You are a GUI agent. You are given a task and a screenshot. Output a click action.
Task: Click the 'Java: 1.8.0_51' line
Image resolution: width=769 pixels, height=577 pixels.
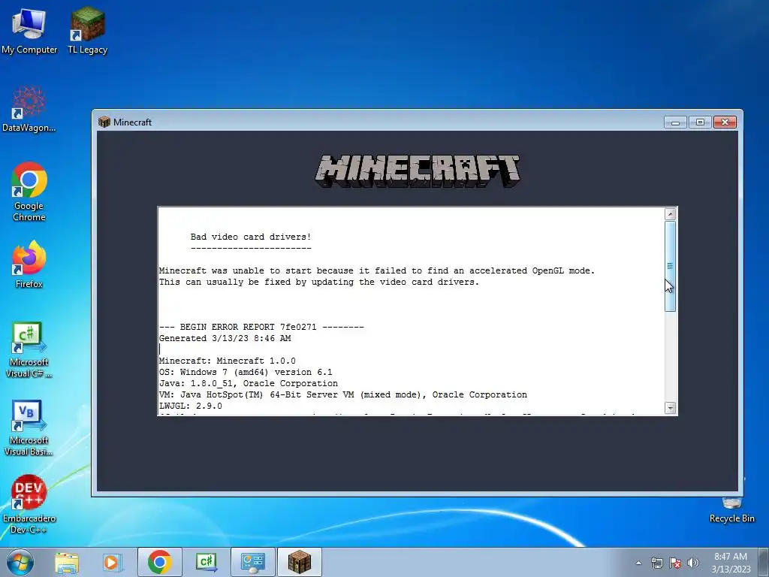(248, 384)
